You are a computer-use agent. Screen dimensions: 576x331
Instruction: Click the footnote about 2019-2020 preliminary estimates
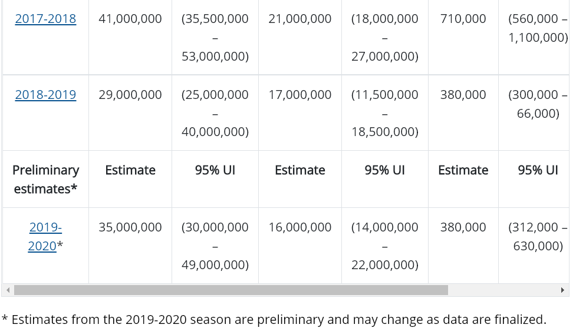click(274, 320)
